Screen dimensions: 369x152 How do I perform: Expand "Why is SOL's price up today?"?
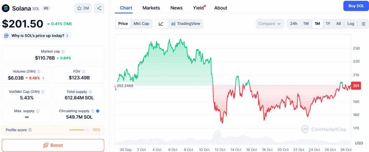pyautogui.click(x=37, y=36)
